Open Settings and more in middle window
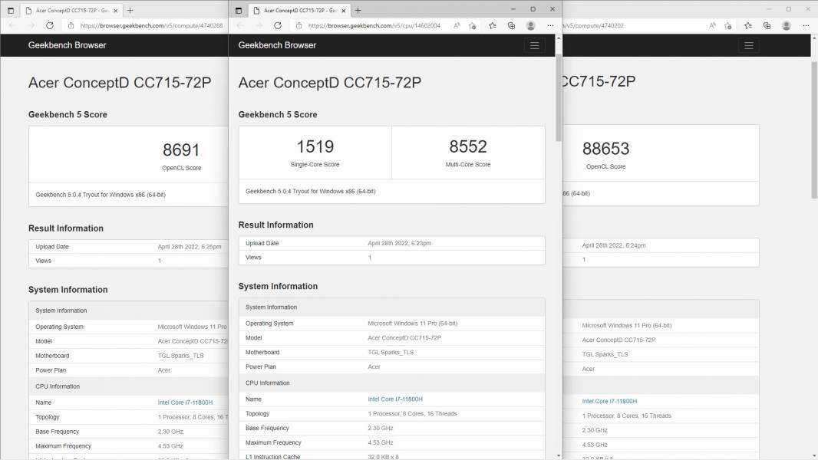 (550, 25)
